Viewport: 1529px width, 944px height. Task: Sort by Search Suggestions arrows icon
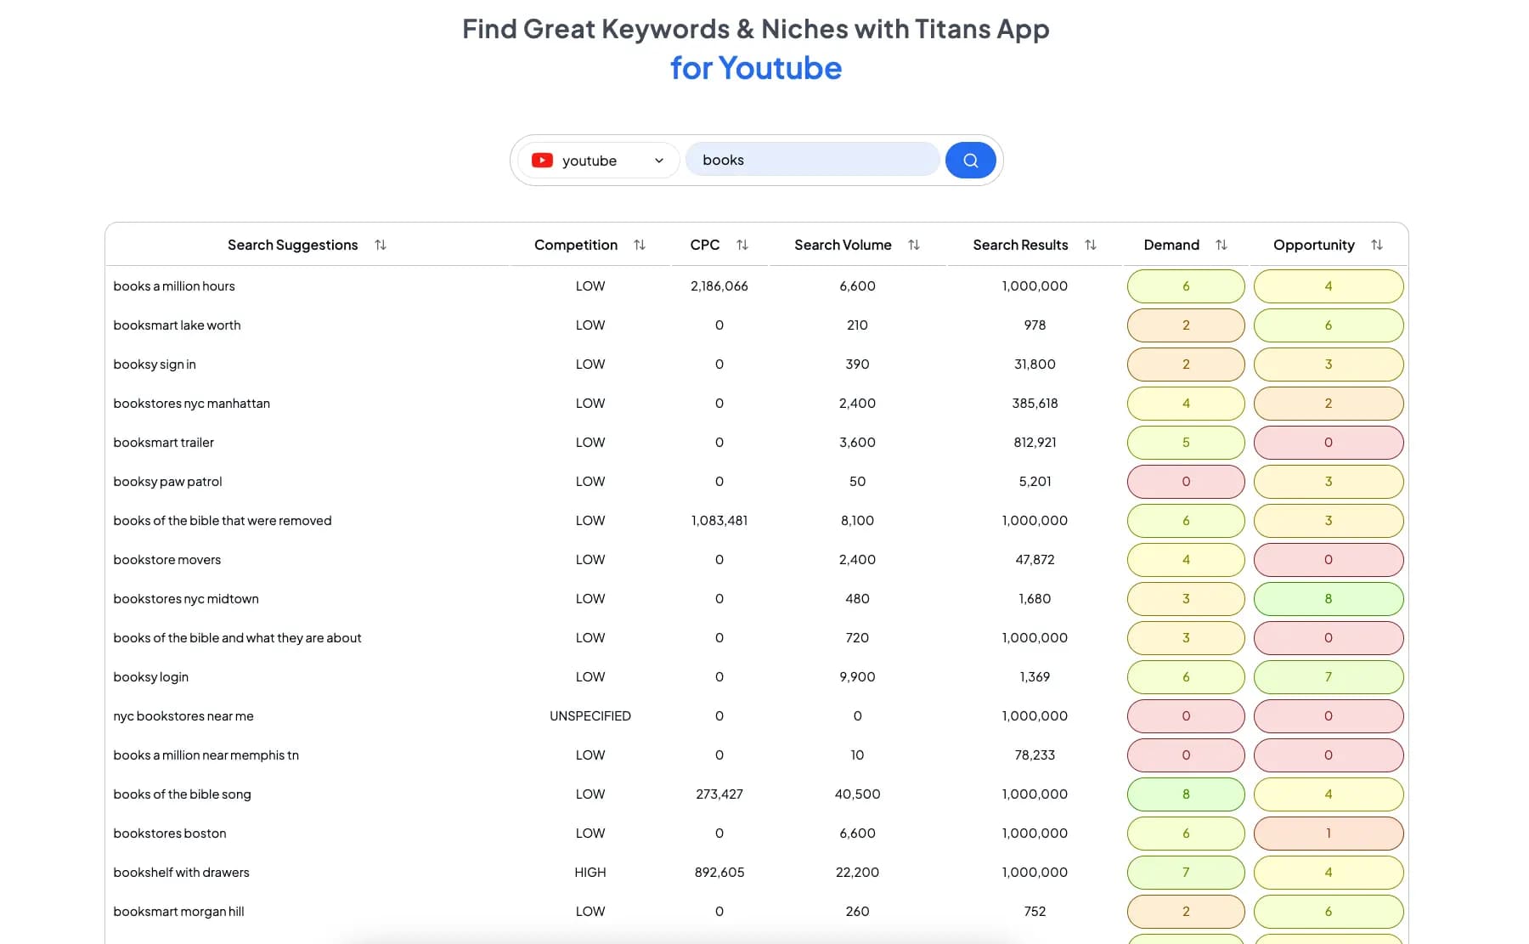point(381,245)
